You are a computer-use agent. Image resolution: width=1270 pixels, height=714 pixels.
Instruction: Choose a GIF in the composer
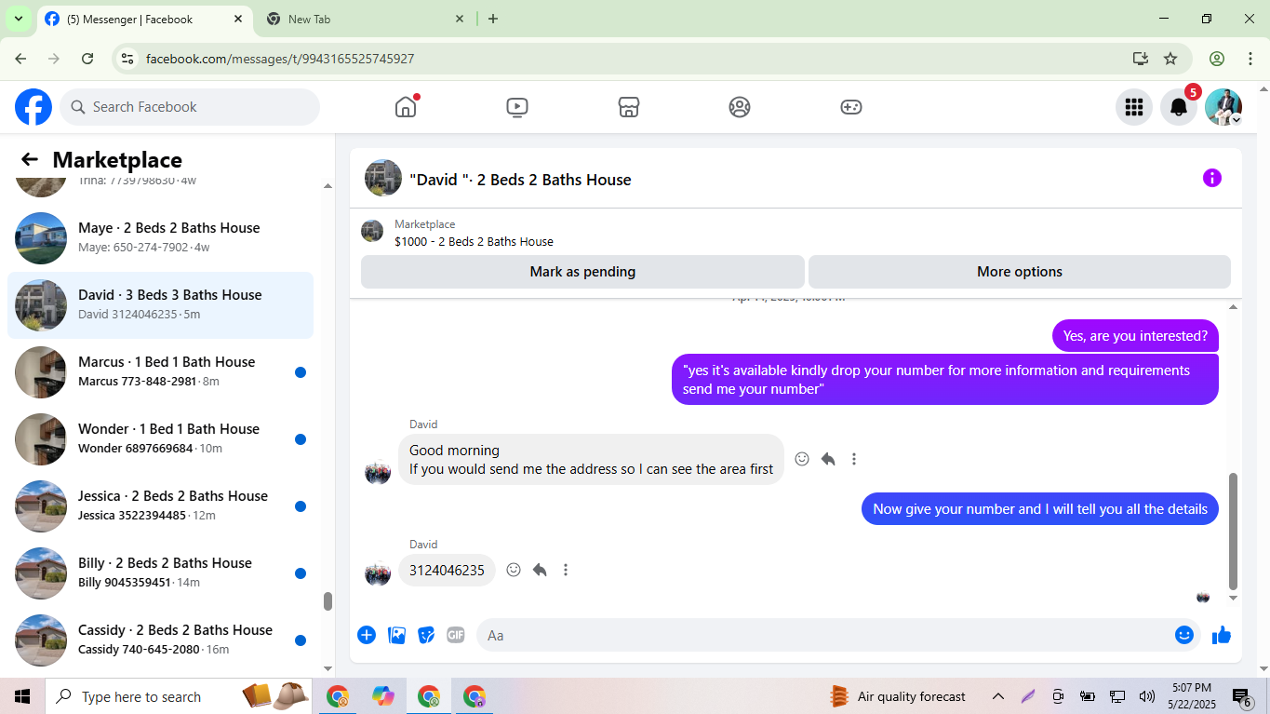[x=455, y=635]
